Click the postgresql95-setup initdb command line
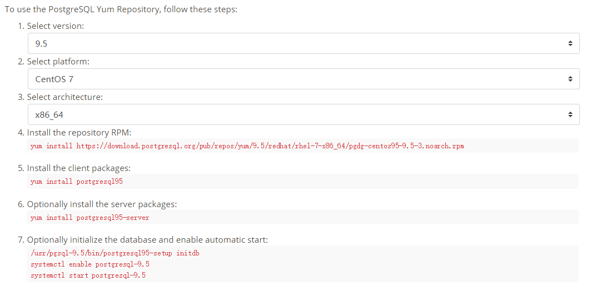The height and width of the screenshot is (291, 601). pyautogui.click(x=115, y=253)
